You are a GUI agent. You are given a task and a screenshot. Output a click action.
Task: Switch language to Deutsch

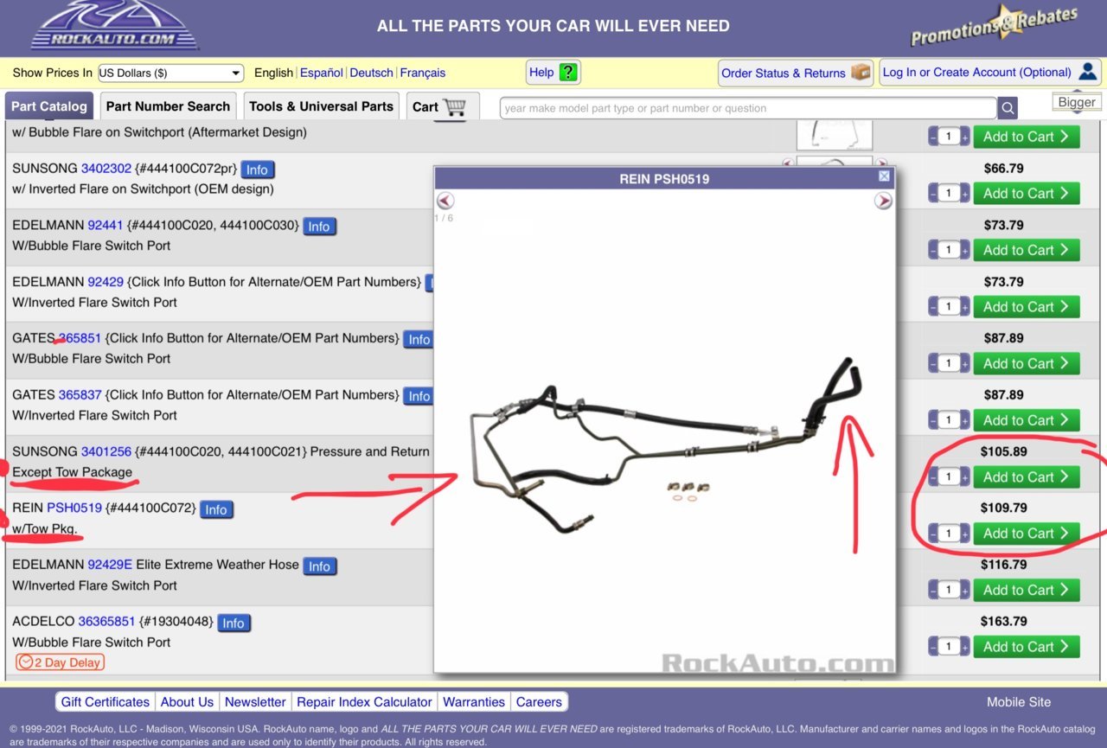tap(372, 73)
